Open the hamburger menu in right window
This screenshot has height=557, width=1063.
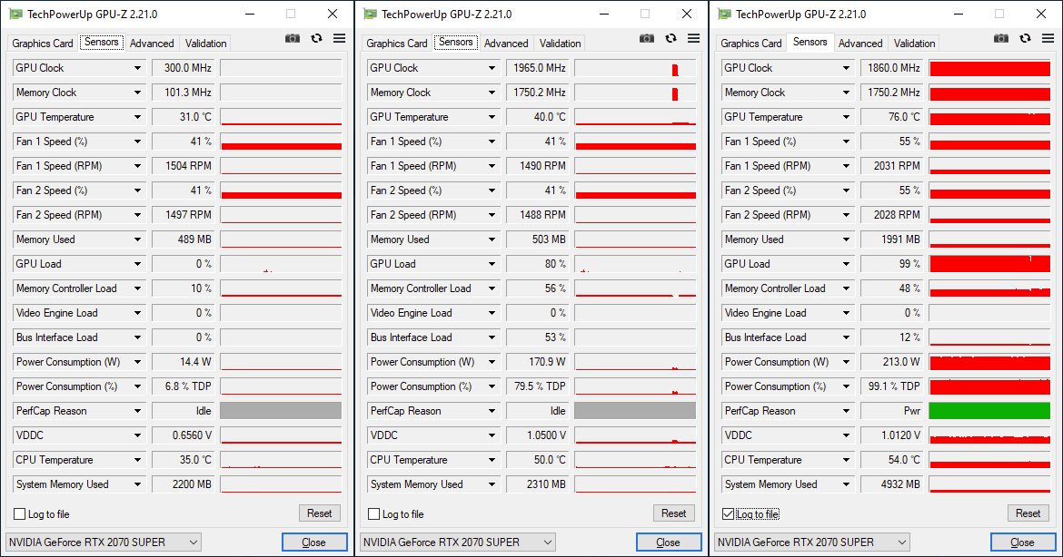coord(1048,38)
